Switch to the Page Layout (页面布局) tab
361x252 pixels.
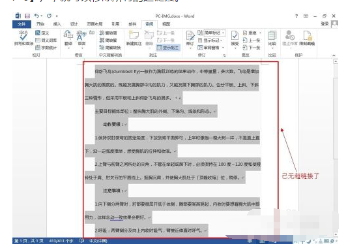tap(94, 24)
